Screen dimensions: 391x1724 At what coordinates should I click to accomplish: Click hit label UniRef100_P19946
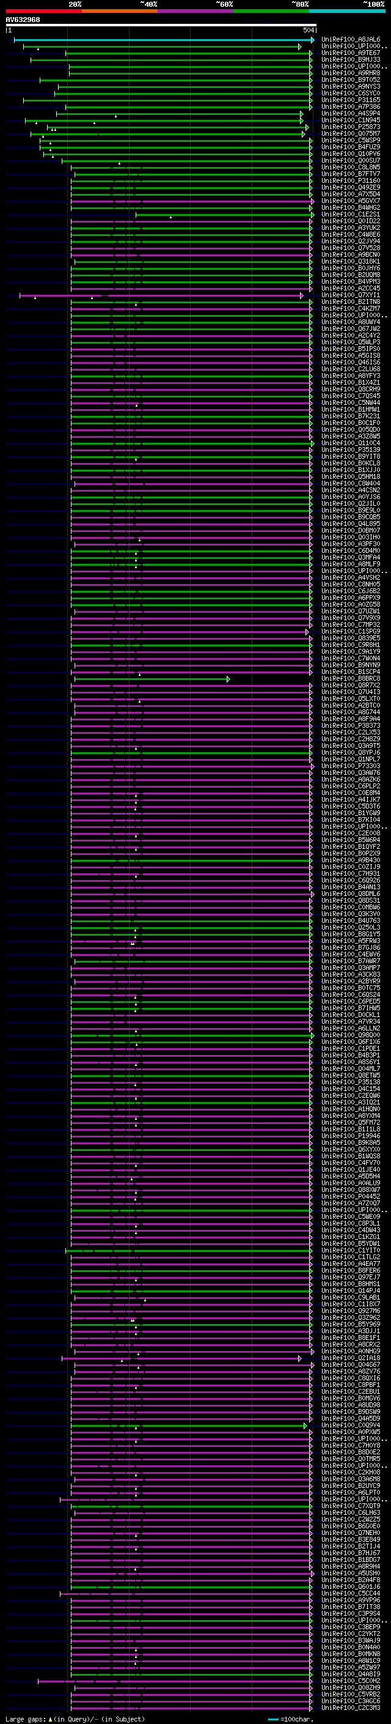click(350, 1136)
